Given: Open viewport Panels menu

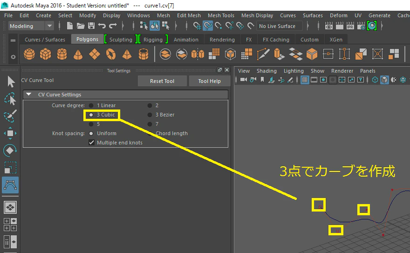Looking at the screenshot, I should (x=368, y=71).
